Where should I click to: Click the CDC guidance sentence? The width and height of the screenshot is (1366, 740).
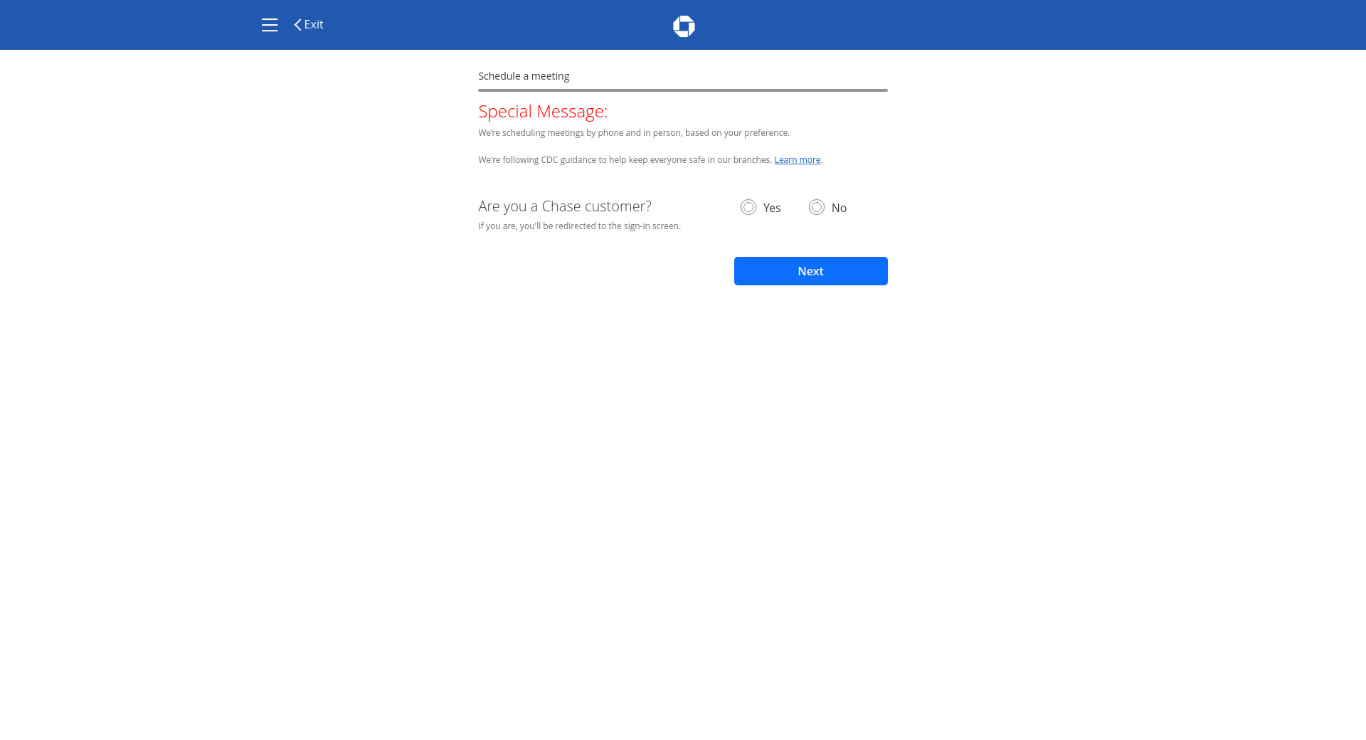tap(625, 160)
